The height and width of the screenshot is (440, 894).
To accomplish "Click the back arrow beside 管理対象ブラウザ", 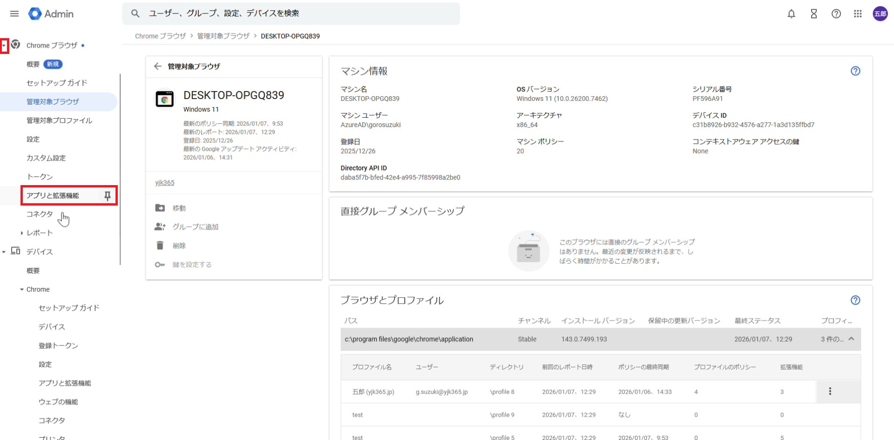I will tap(158, 66).
